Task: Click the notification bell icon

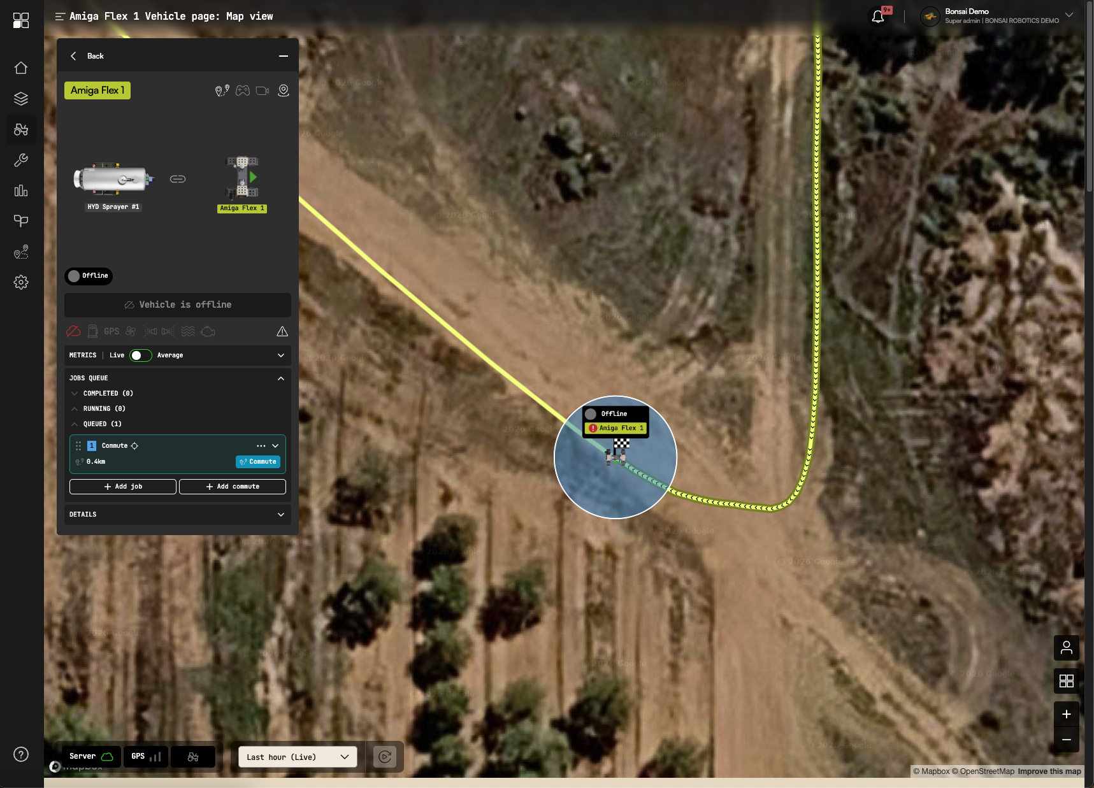Action: tap(878, 17)
